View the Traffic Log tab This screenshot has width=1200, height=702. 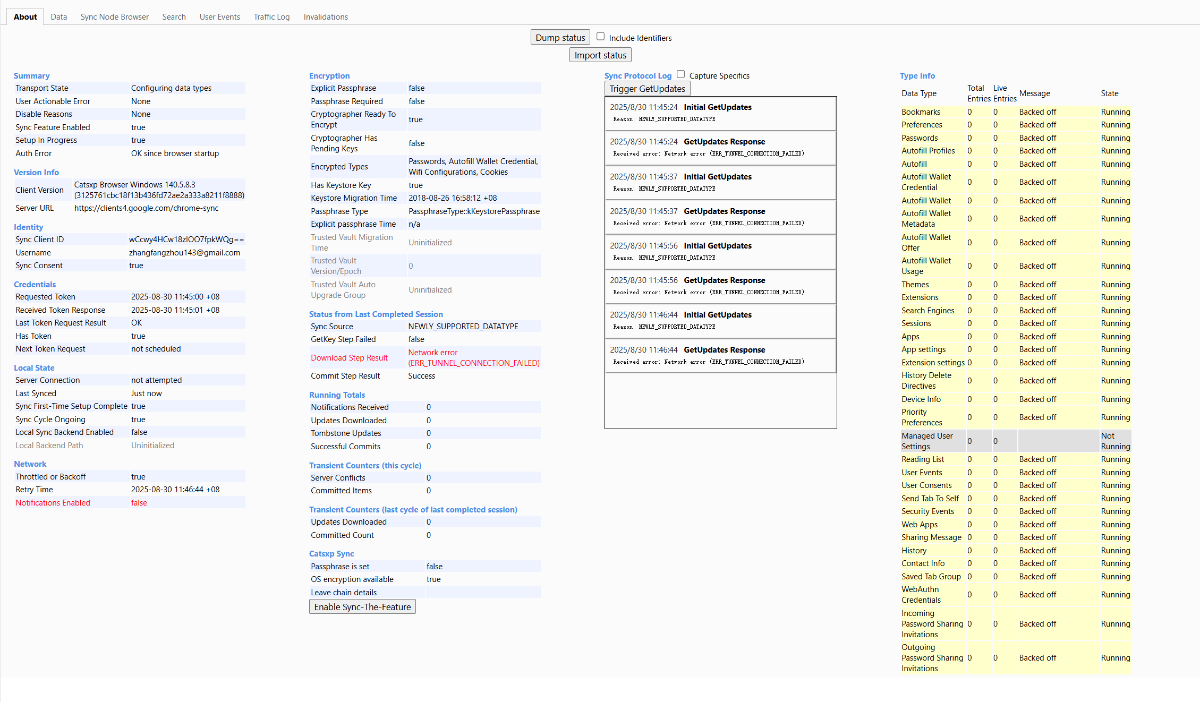[272, 17]
